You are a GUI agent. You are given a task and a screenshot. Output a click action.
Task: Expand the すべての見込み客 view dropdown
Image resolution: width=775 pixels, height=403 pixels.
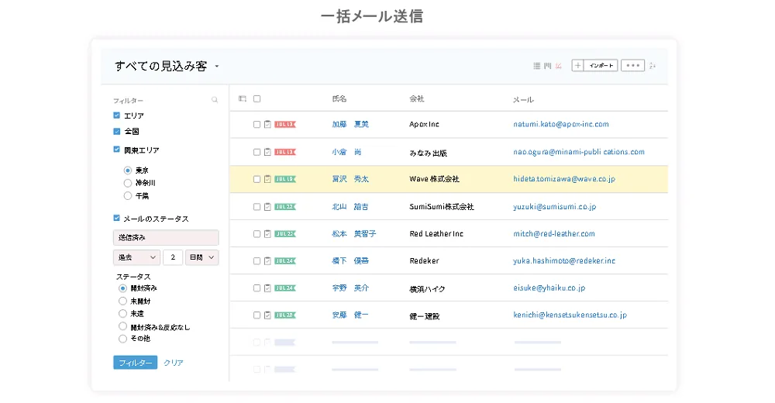tap(216, 66)
